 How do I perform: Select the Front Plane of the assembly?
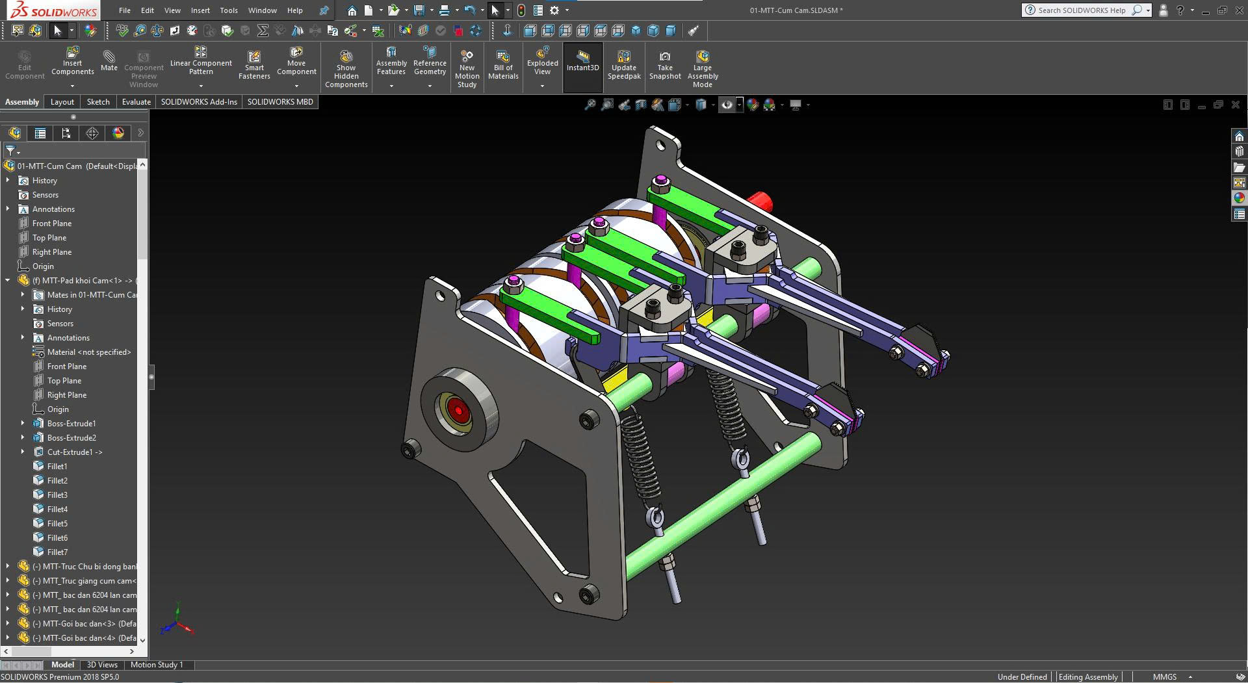coord(52,224)
